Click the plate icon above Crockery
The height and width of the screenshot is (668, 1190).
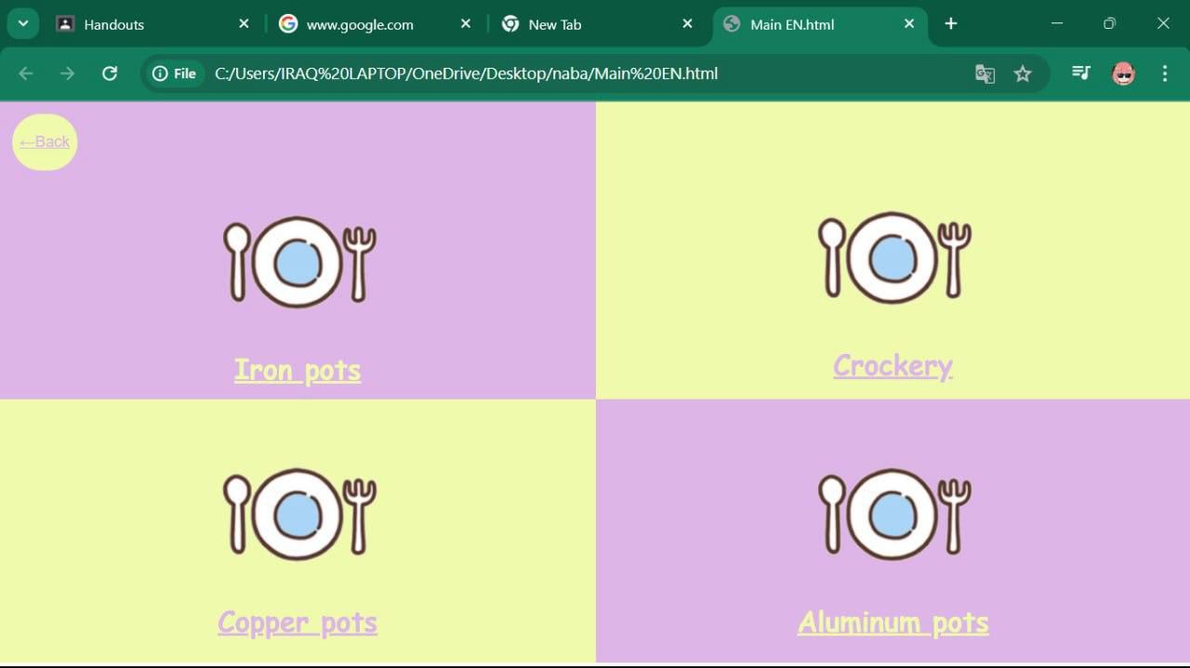click(893, 257)
